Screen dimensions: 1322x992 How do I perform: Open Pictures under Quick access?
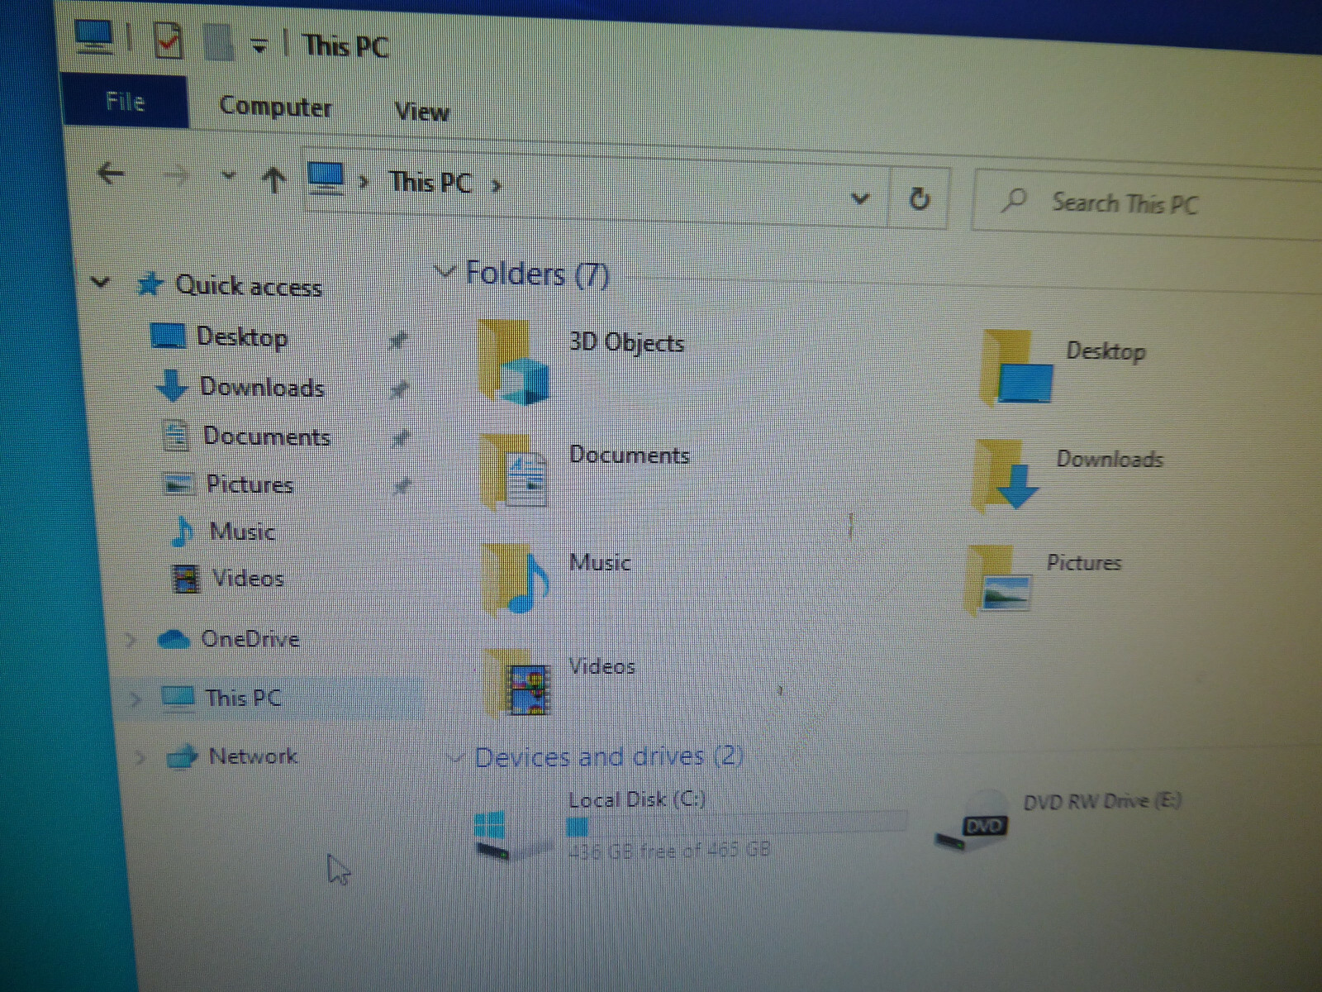click(x=250, y=484)
